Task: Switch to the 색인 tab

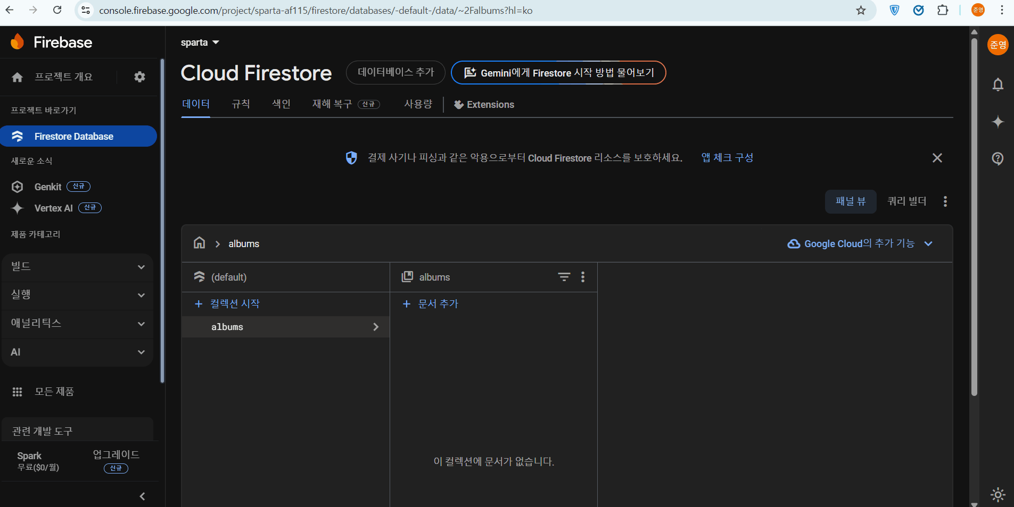Action: (x=281, y=104)
